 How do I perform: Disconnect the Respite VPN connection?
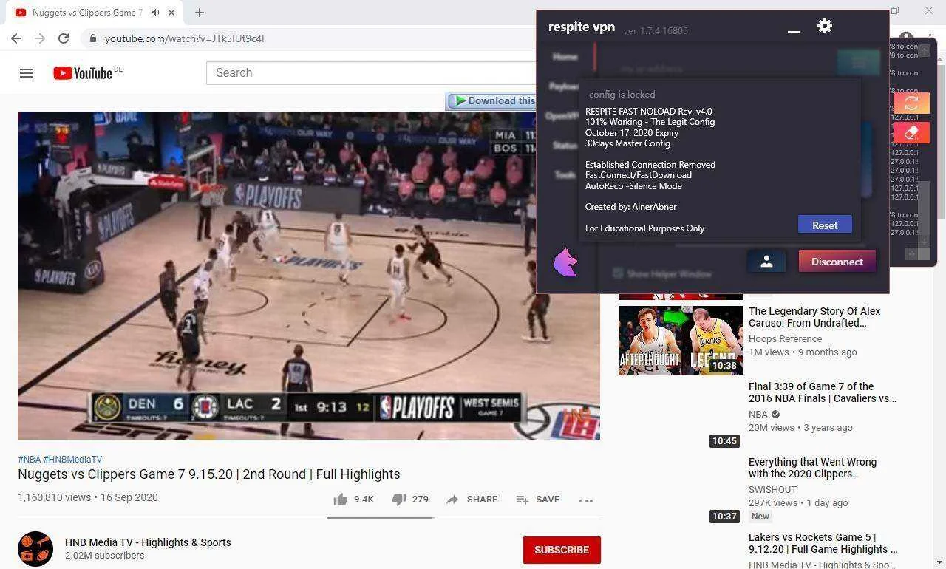click(837, 262)
